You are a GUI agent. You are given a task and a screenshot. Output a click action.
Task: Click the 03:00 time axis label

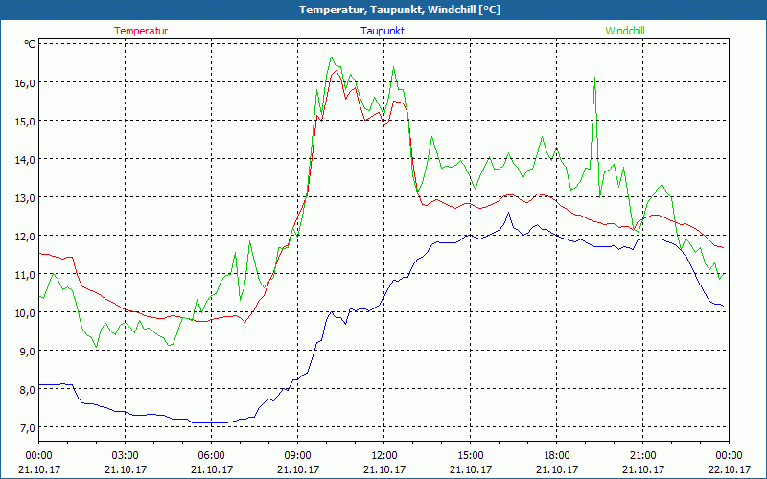(x=125, y=455)
